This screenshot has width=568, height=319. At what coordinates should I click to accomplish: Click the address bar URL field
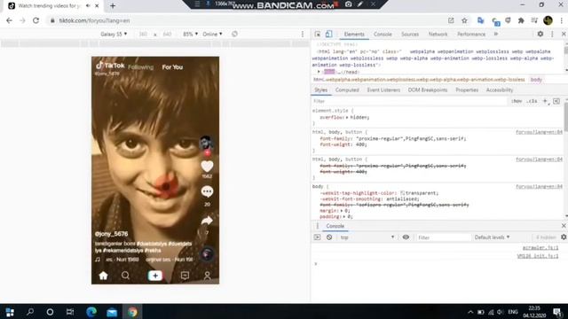coord(247,20)
